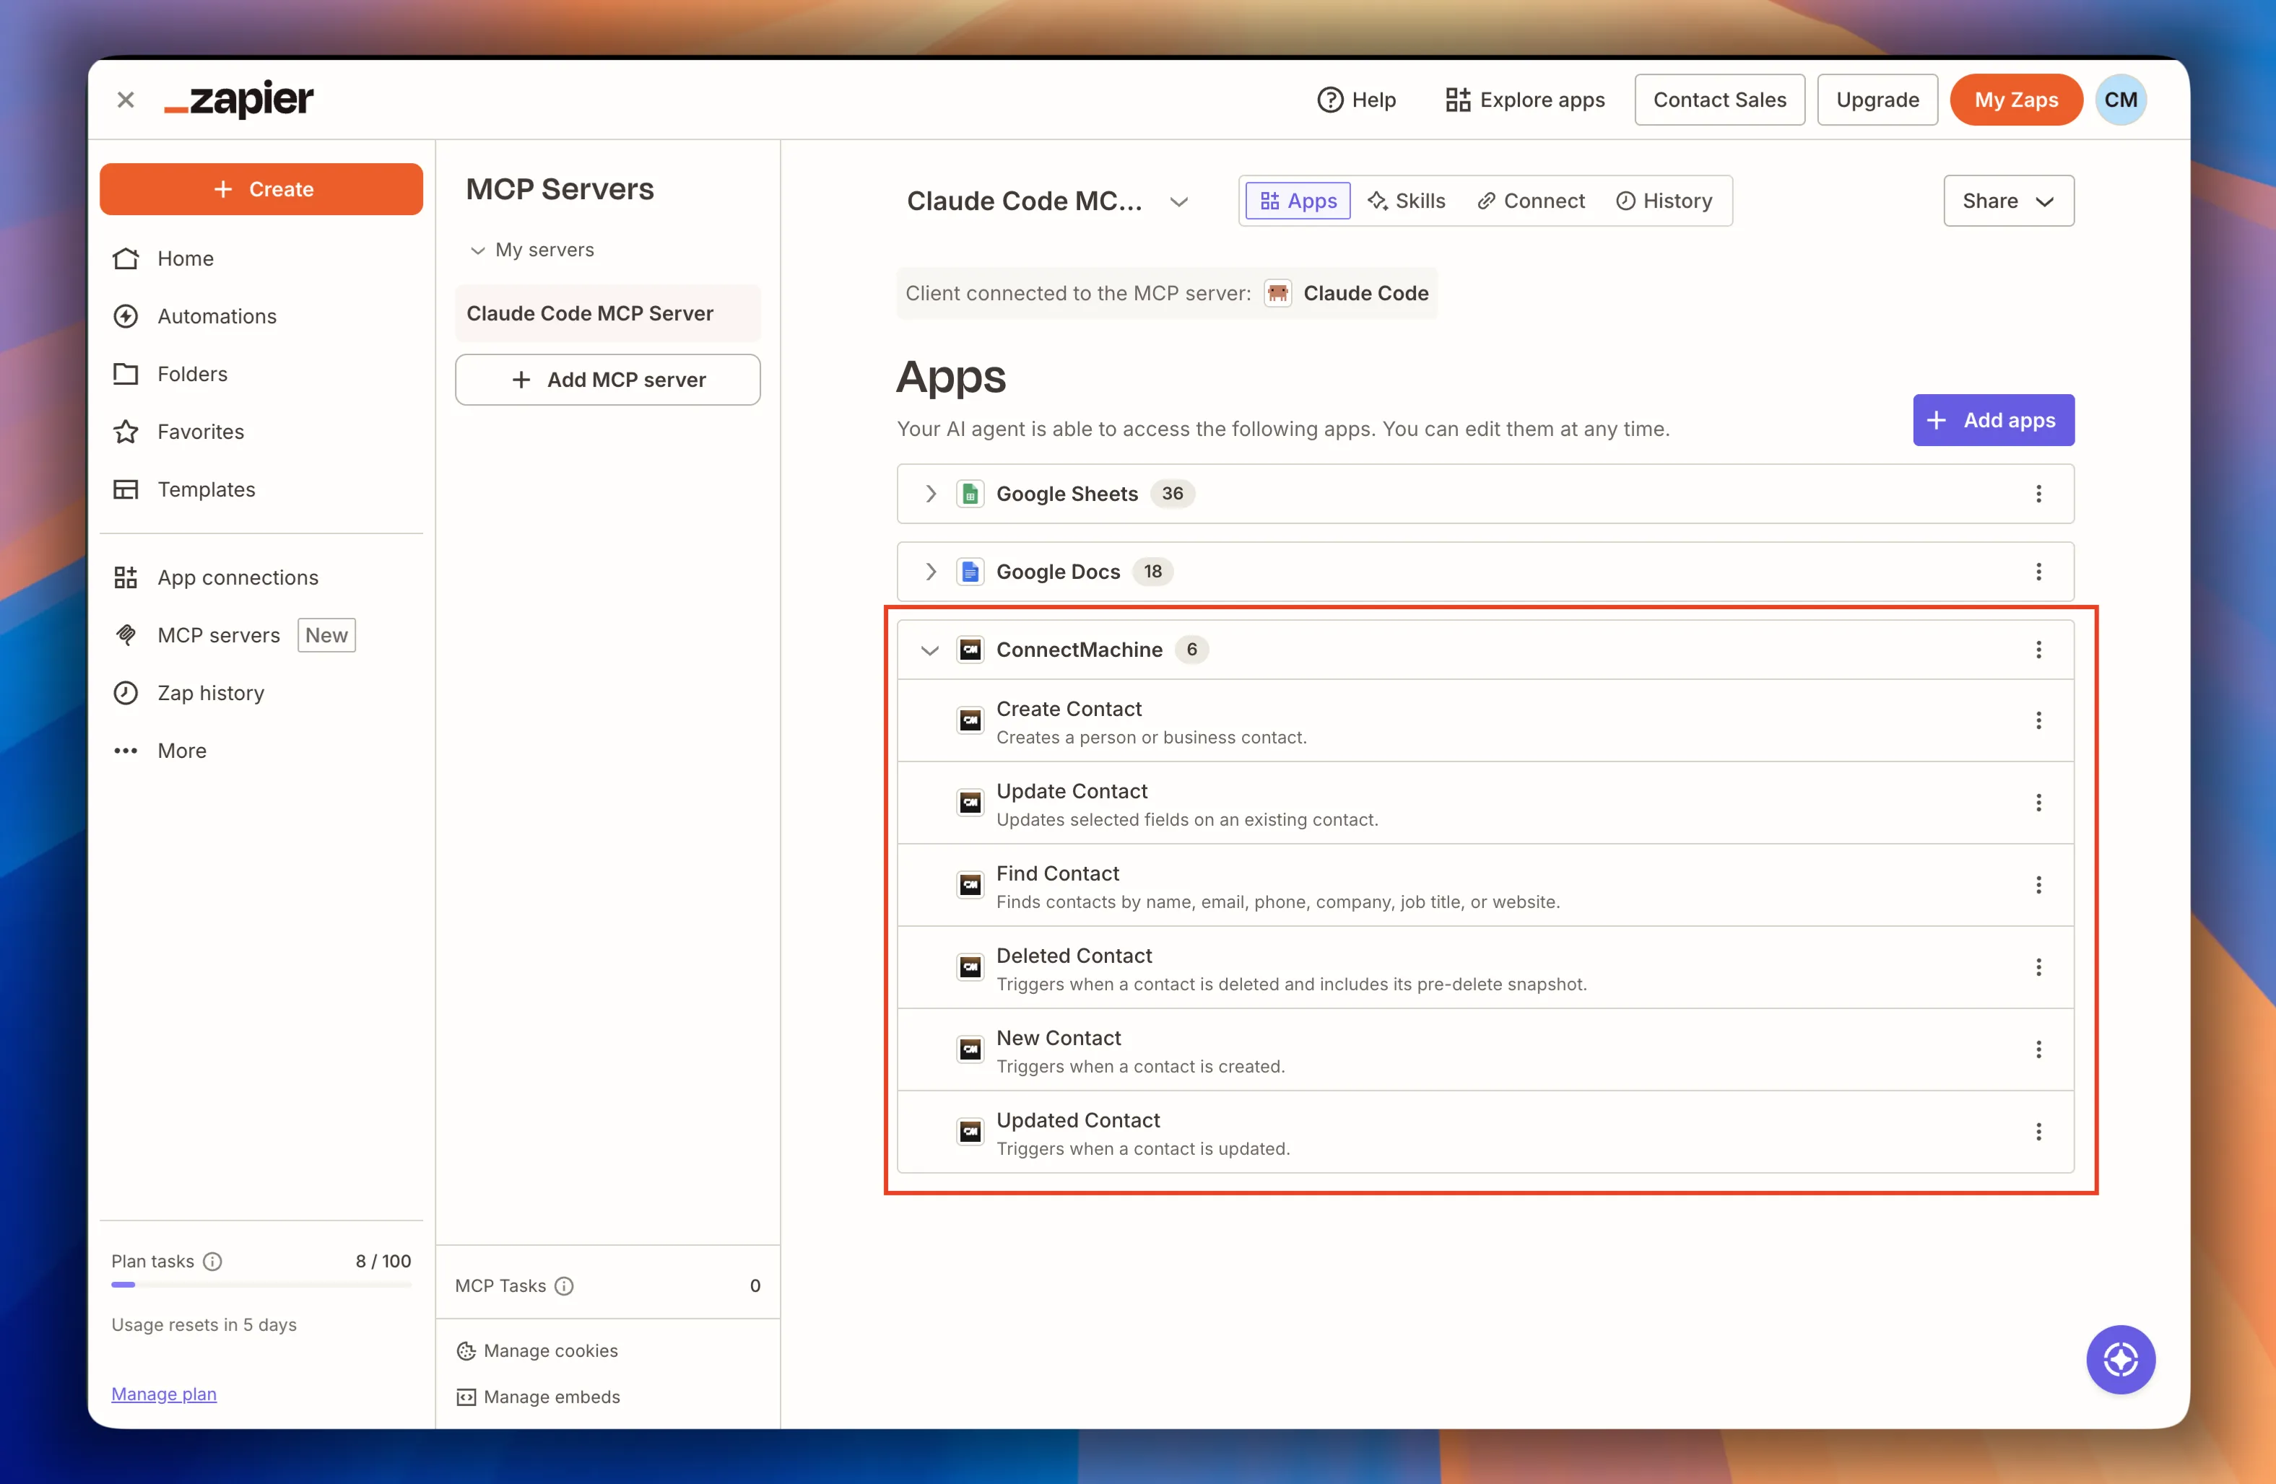Click the Google Sheets app icon

(x=970, y=494)
